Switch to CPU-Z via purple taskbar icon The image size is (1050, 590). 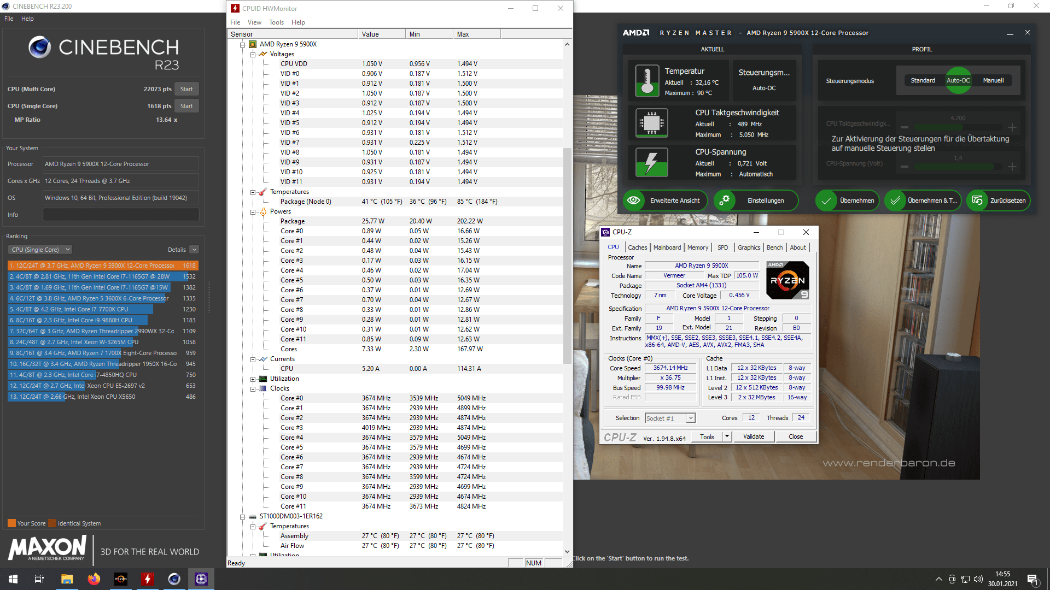click(x=201, y=579)
